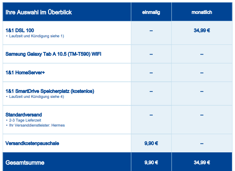Click the 9,90 € total one-time amount

[151, 162]
